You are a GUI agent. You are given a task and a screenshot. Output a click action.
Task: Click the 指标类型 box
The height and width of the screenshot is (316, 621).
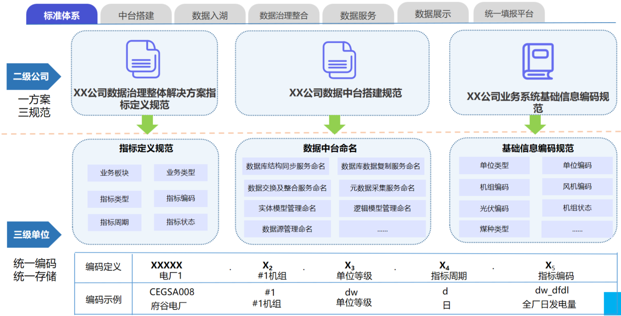pos(115,199)
